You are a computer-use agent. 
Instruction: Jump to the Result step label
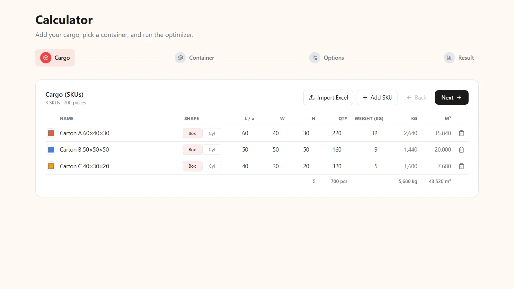(466, 58)
